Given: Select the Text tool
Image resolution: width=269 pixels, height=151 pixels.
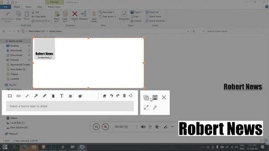Looking at the screenshot, I should coord(62,96).
